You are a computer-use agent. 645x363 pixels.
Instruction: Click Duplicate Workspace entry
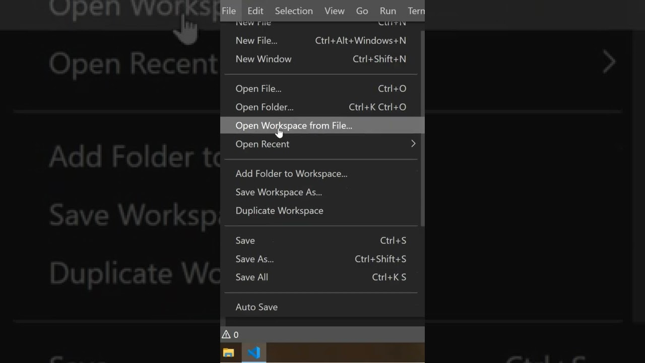[x=321, y=211]
